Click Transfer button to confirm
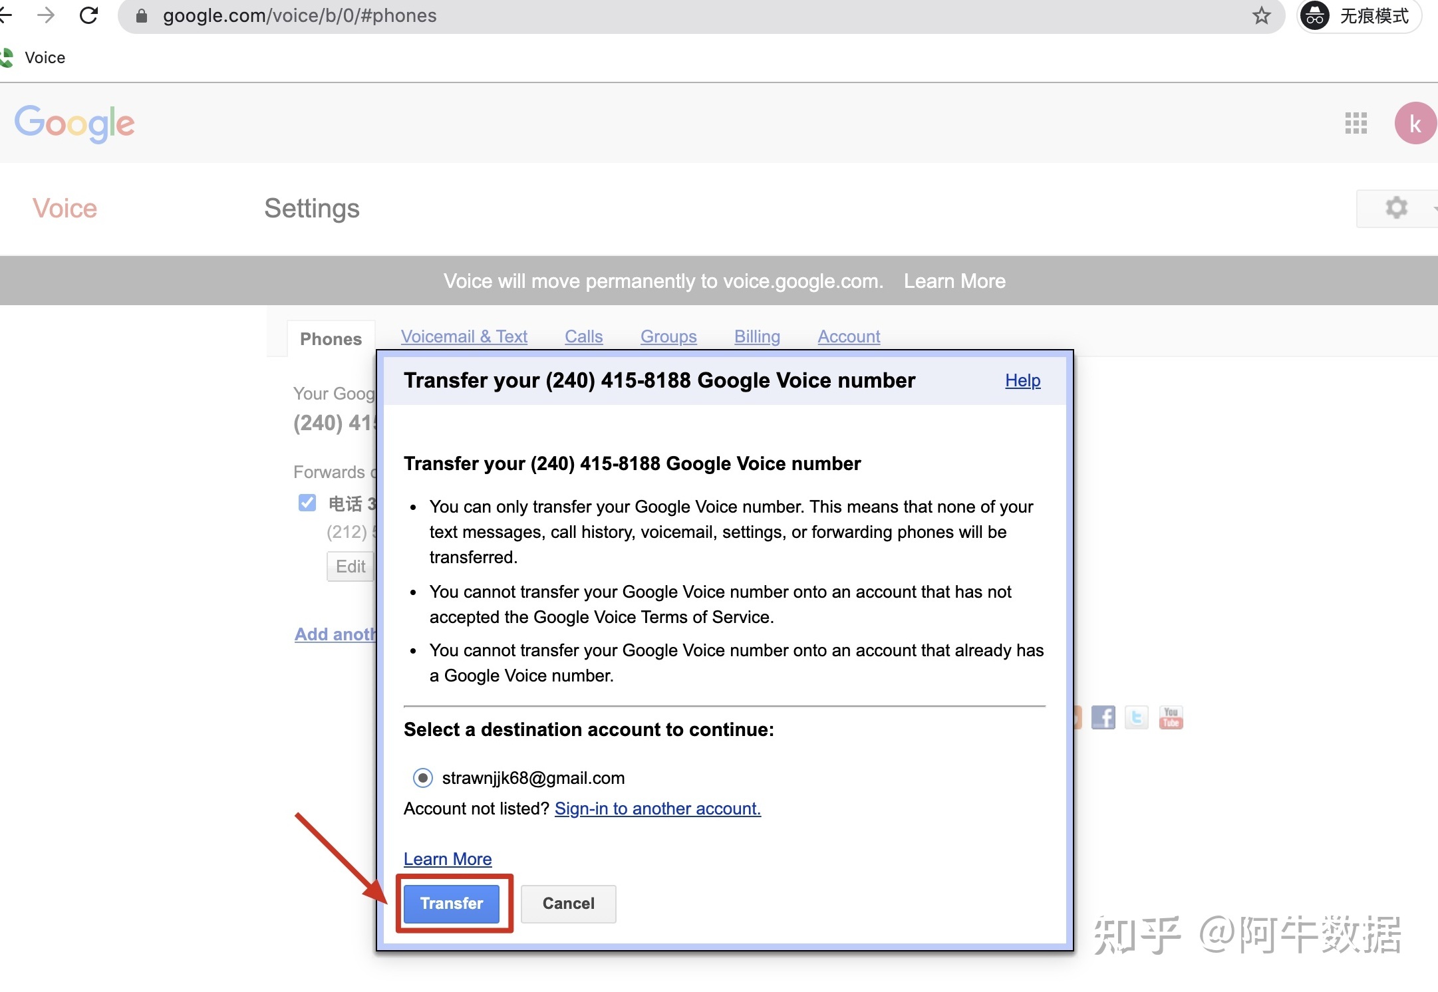 click(x=450, y=904)
